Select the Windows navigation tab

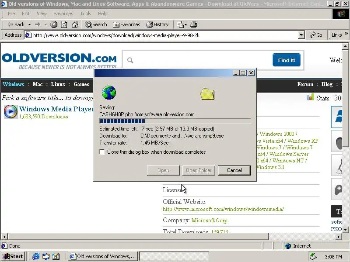tap(14, 84)
